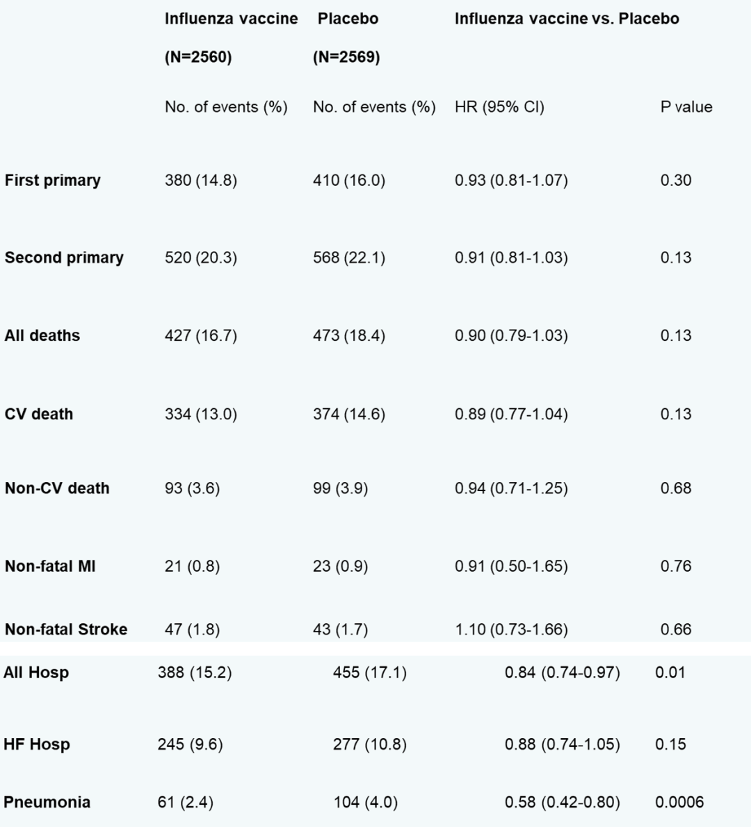Click the All deaths row label

coord(42,335)
